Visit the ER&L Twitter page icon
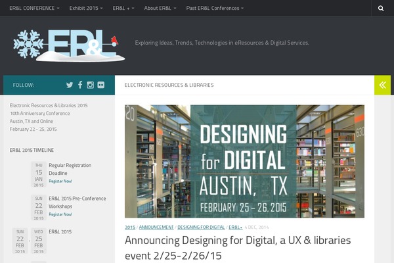 (70, 85)
